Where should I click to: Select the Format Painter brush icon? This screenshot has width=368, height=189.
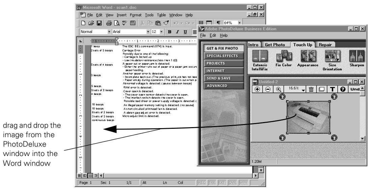(166, 23)
